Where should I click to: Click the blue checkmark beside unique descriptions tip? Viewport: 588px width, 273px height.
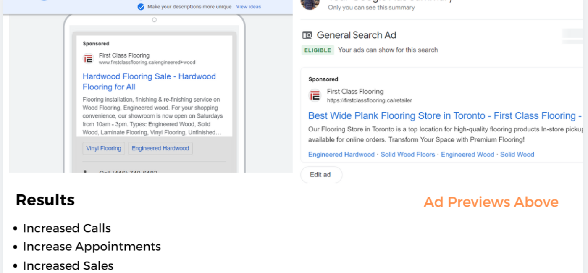[141, 7]
